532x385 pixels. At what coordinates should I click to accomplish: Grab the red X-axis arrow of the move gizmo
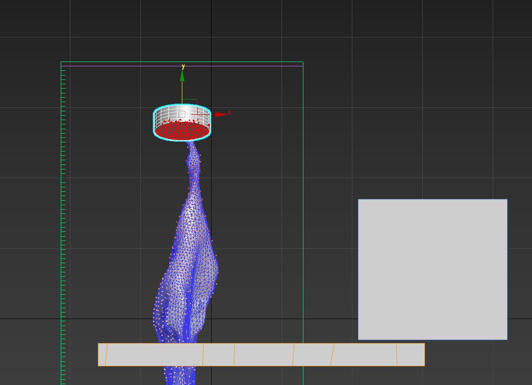click(x=220, y=114)
